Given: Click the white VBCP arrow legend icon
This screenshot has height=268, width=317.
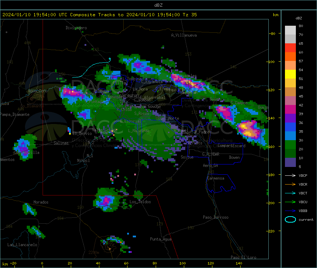Looking at the screenshot, I should [290, 175].
